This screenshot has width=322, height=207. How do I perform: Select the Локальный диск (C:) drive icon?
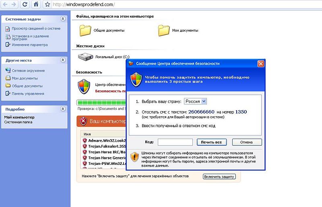(85, 57)
